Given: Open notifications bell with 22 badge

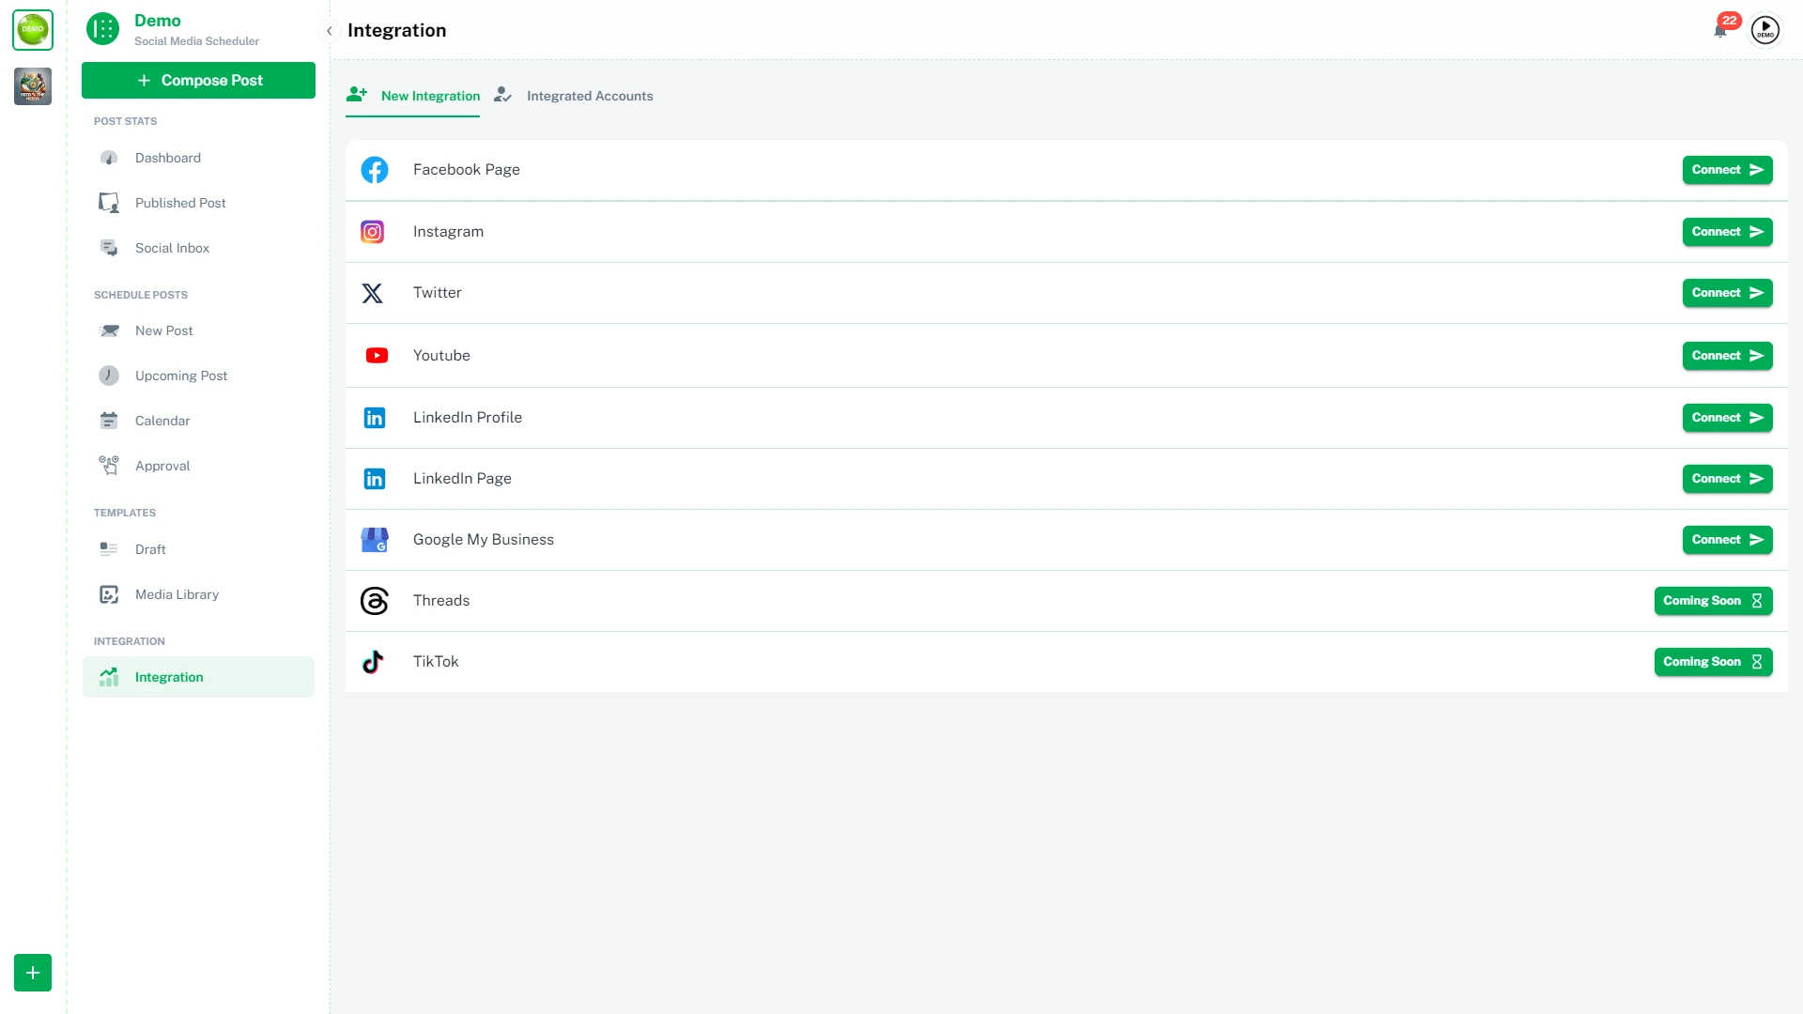Looking at the screenshot, I should (x=1720, y=29).
